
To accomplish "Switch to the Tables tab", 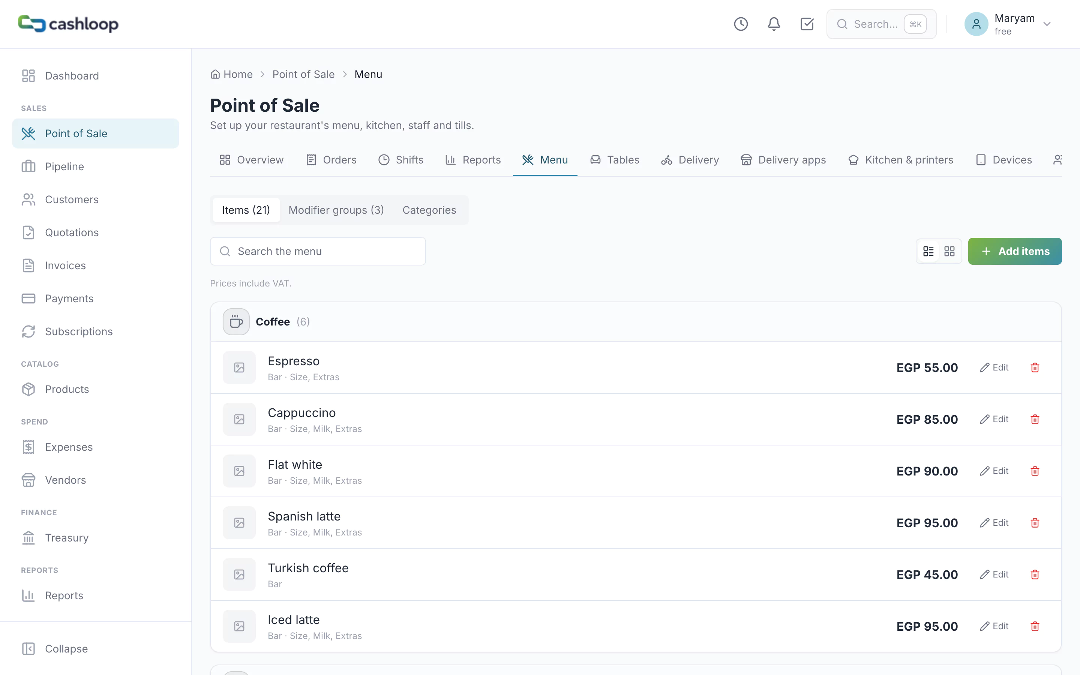I will (x=615, y=160).
